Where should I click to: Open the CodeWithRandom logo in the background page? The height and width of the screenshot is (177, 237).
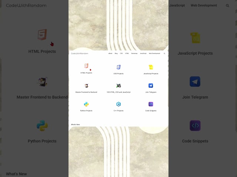coord(26,6)
